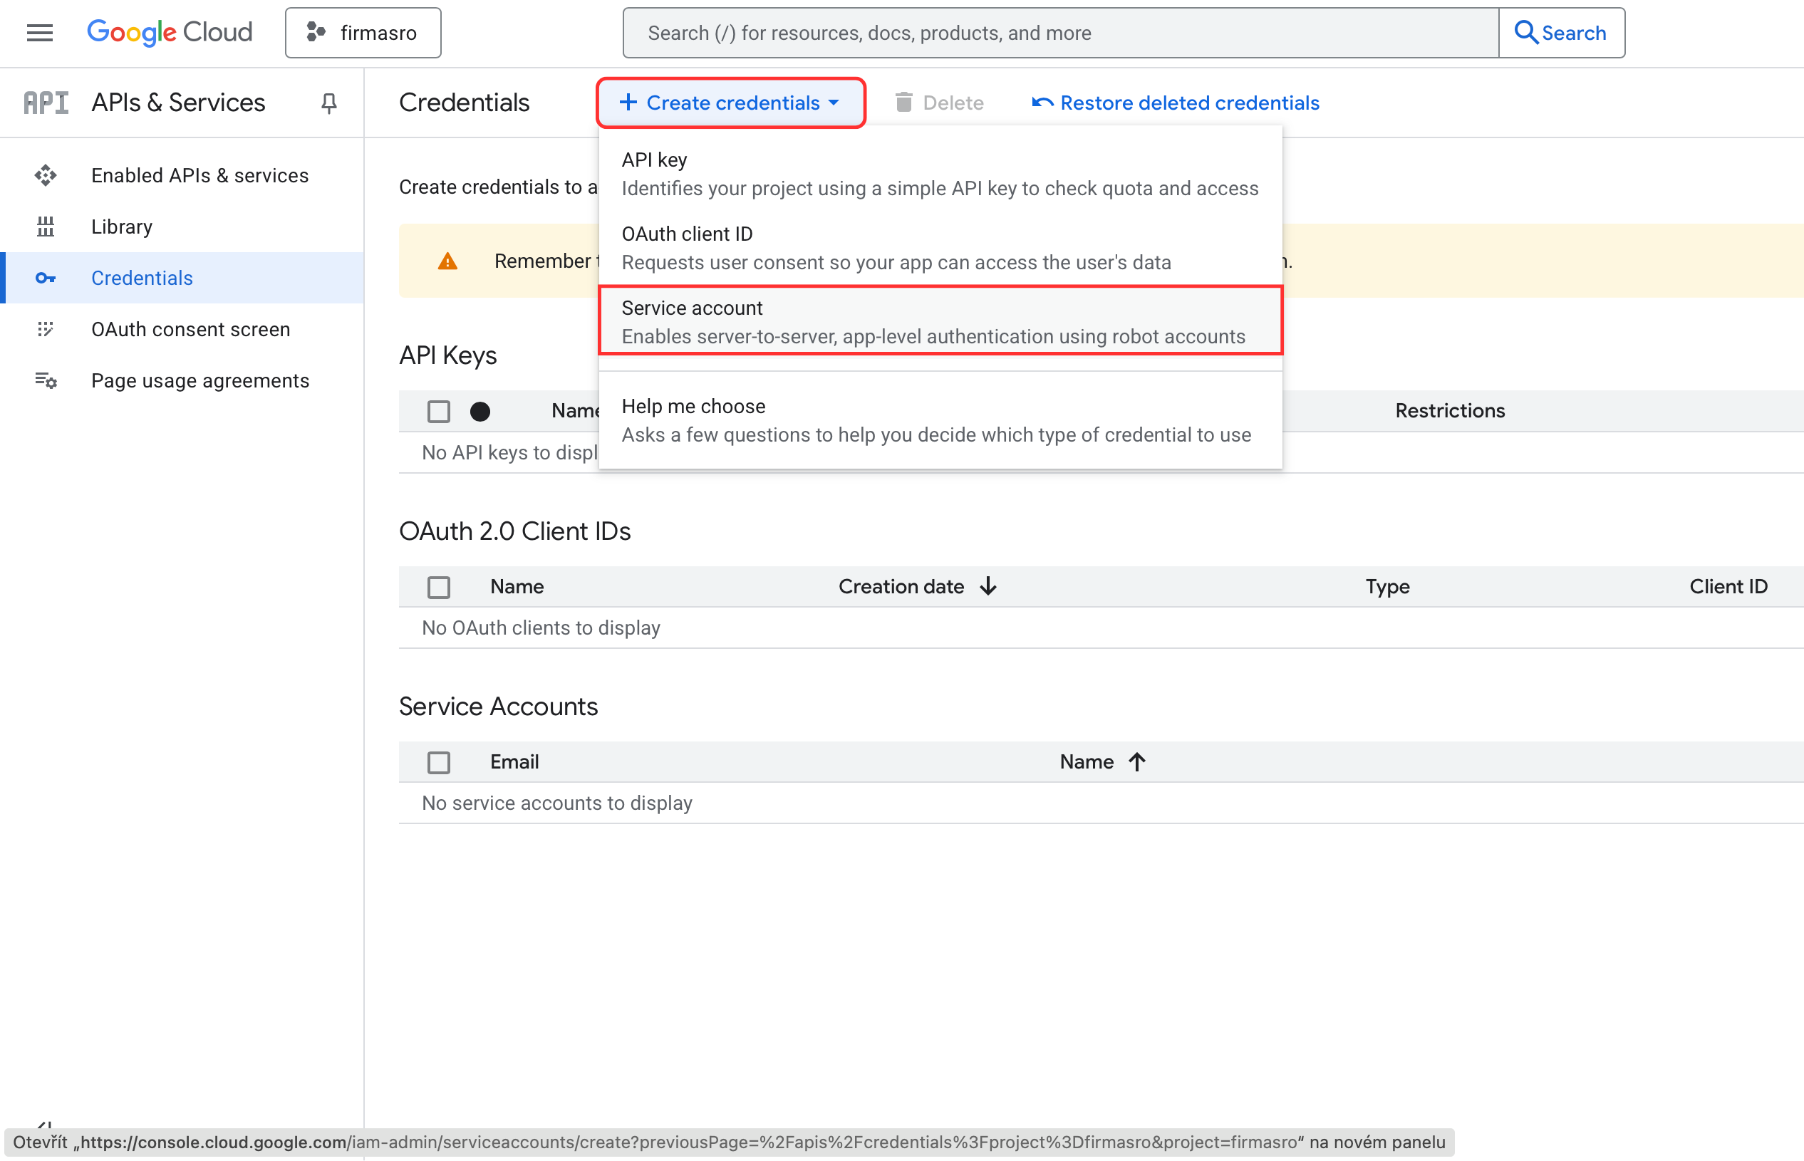Click the API icon beside APIs & Services
1804x1161 pixels.
46,103
